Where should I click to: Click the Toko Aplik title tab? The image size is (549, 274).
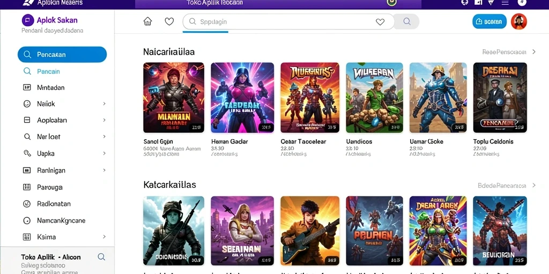[214, 3]
